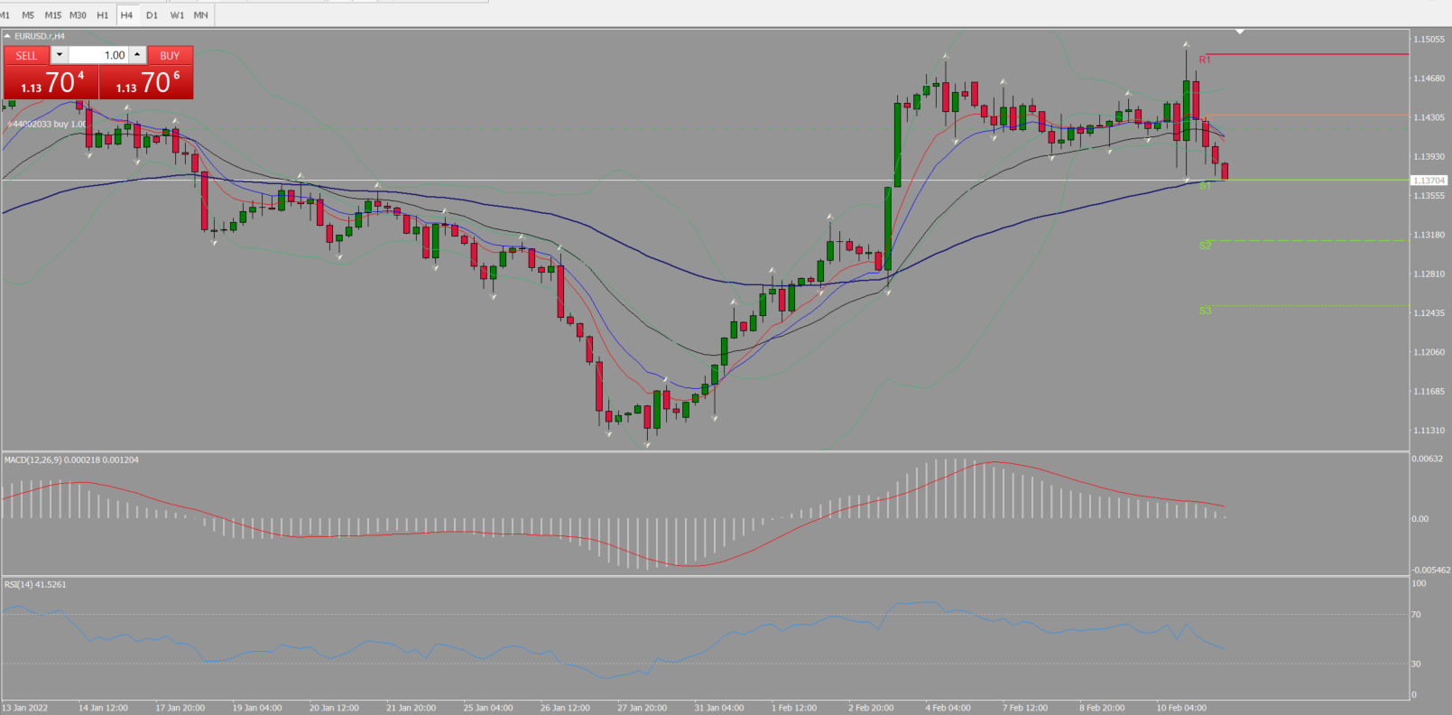Click the buy price 1.13 70 6 tile
Image resolution: width=1452 pixels, height=715 pixels.
point(146,82)
